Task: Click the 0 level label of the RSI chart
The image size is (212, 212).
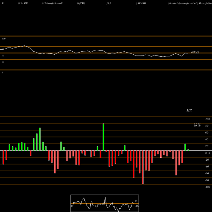Action: coord(2,73)
